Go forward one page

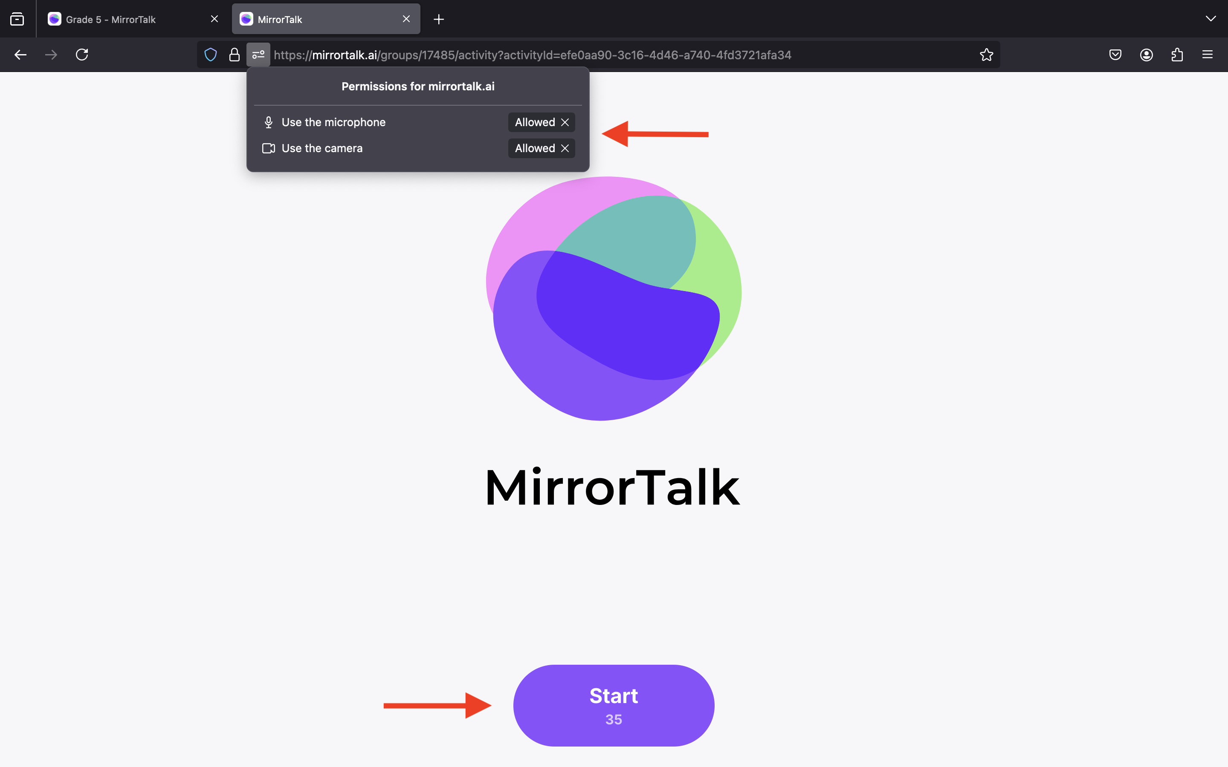tap(51, 55)
